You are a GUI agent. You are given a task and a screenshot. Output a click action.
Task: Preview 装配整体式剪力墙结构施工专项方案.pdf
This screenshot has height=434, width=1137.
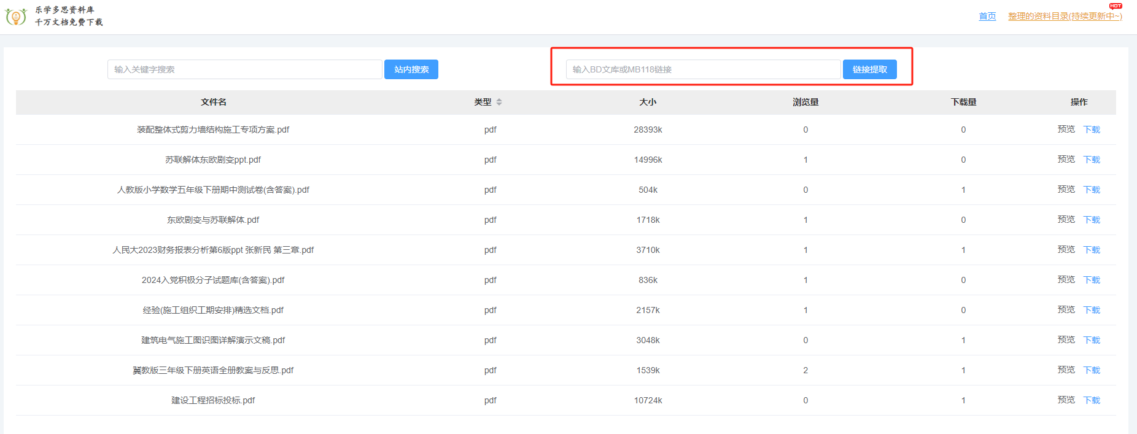tap(1066, 130)
